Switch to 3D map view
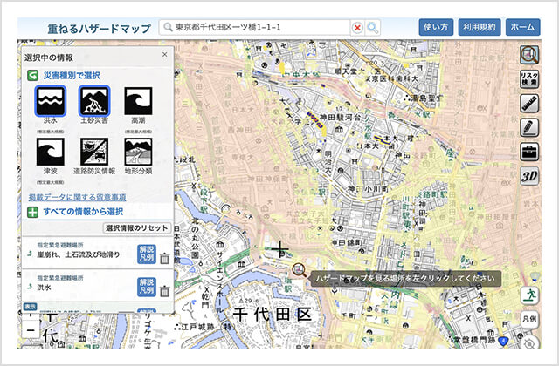This screenshot has width=559, height=366. (x=529, y=176)
